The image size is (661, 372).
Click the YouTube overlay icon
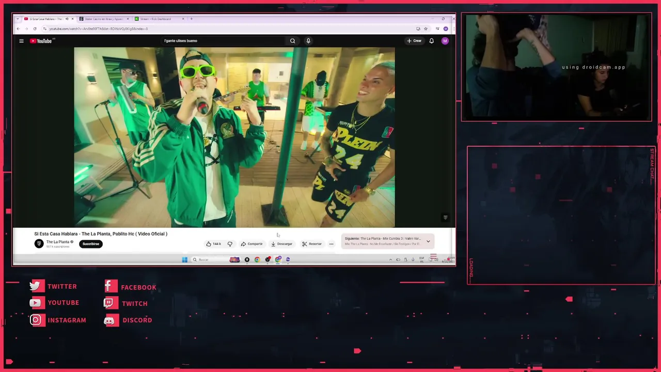(x=36, y=303)
